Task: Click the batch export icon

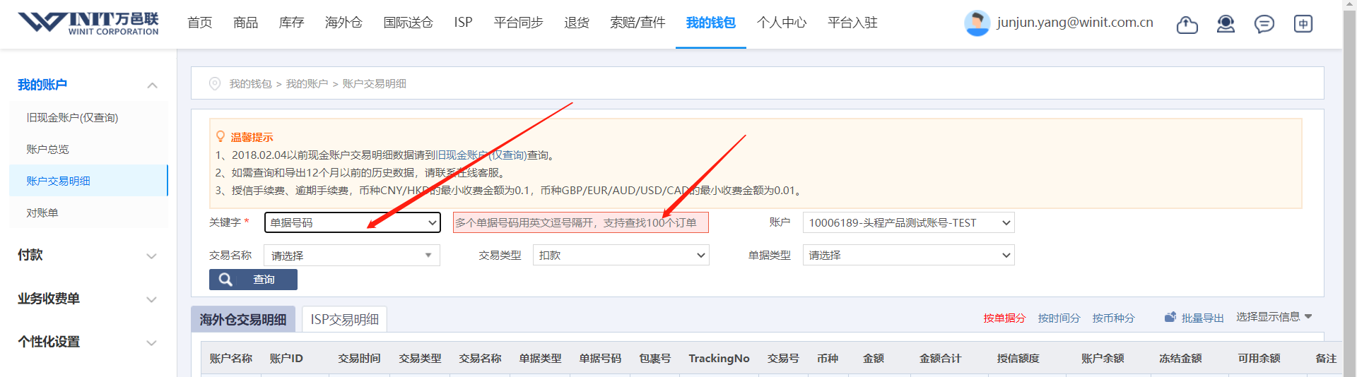Action: (1170, 318)
